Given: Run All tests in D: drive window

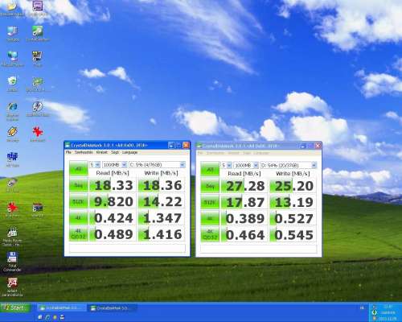Looking at the screenshot, I should [210, 169].
